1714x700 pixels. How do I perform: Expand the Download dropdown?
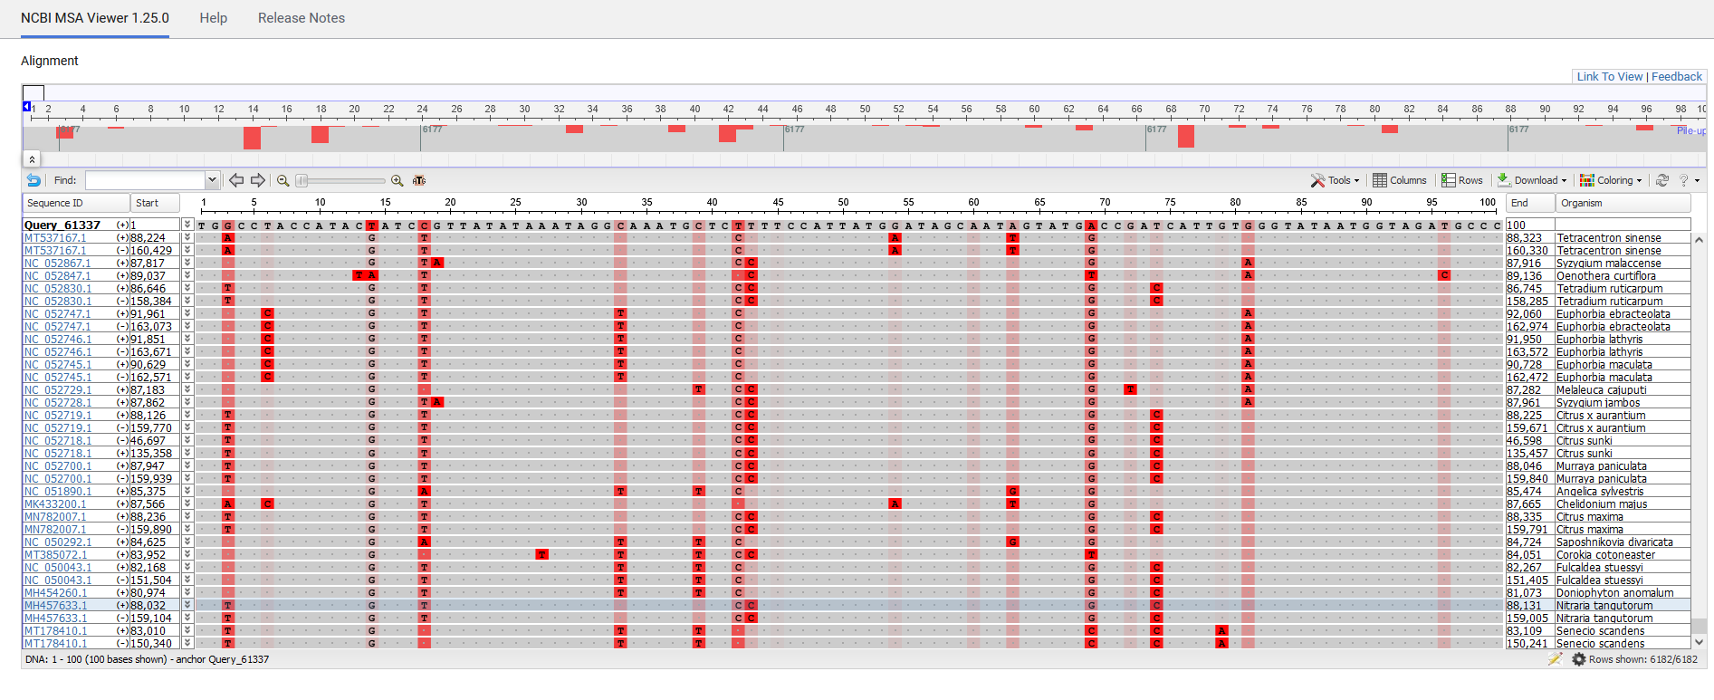pyautogui.click(x=1532, y=180)
